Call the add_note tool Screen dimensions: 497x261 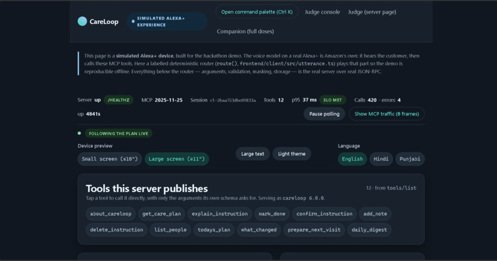click(x=376, y=214)
